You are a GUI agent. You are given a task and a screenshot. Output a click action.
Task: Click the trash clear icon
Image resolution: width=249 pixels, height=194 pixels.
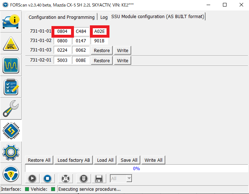click(x=84, y=178)
